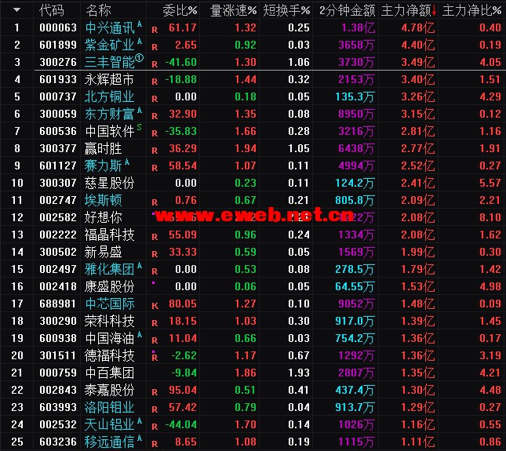Sort by the 代码 column header
Screen dimensions: 506x451
coord(52,11)
